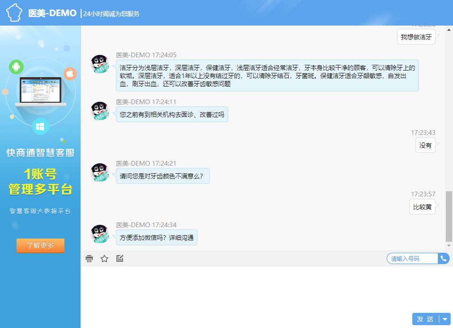453x328 pixels.
Task: Click the blue phone dial icon beside the number field
Action: [x=443, y=258]
